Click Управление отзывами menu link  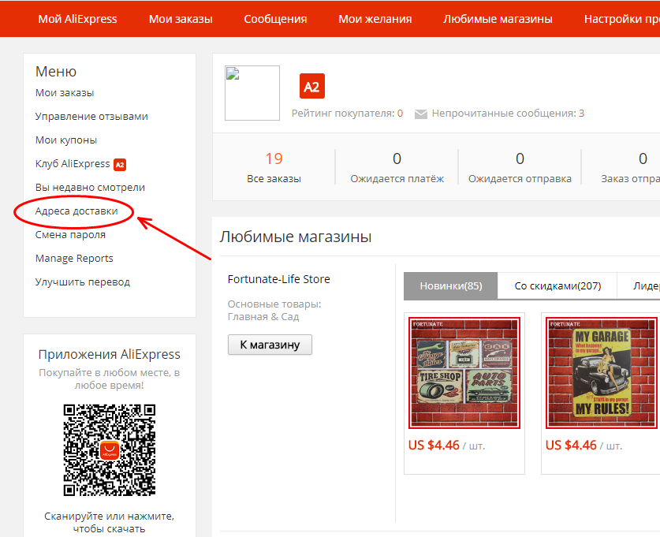tap(91, 117)
